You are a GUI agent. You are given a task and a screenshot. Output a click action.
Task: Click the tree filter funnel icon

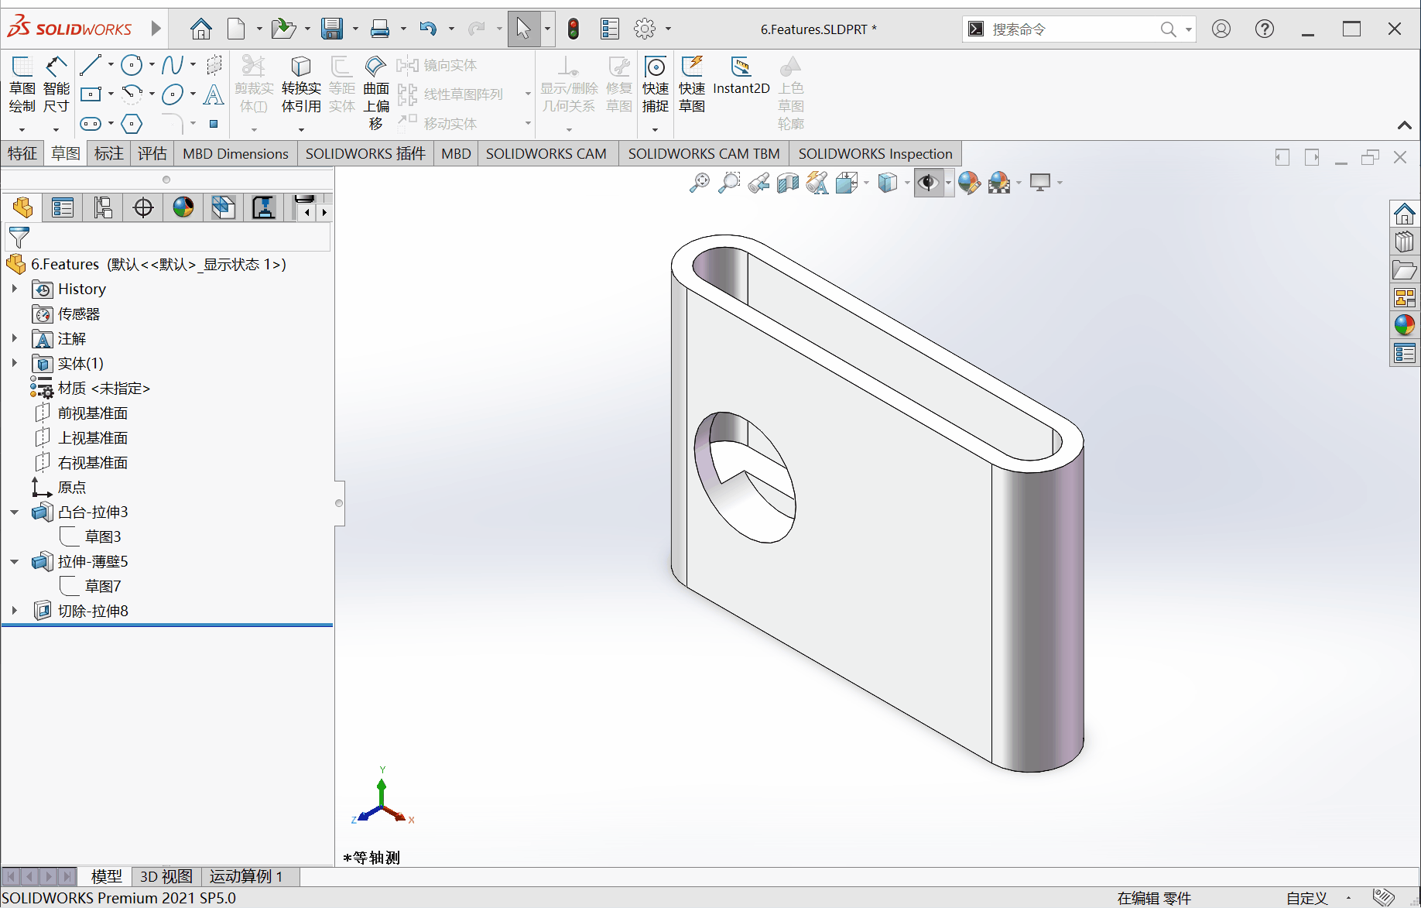pos(19,238)
